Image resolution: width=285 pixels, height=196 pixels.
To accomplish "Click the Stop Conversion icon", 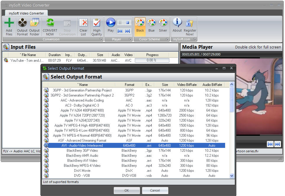I will click(x=67, y=23).
